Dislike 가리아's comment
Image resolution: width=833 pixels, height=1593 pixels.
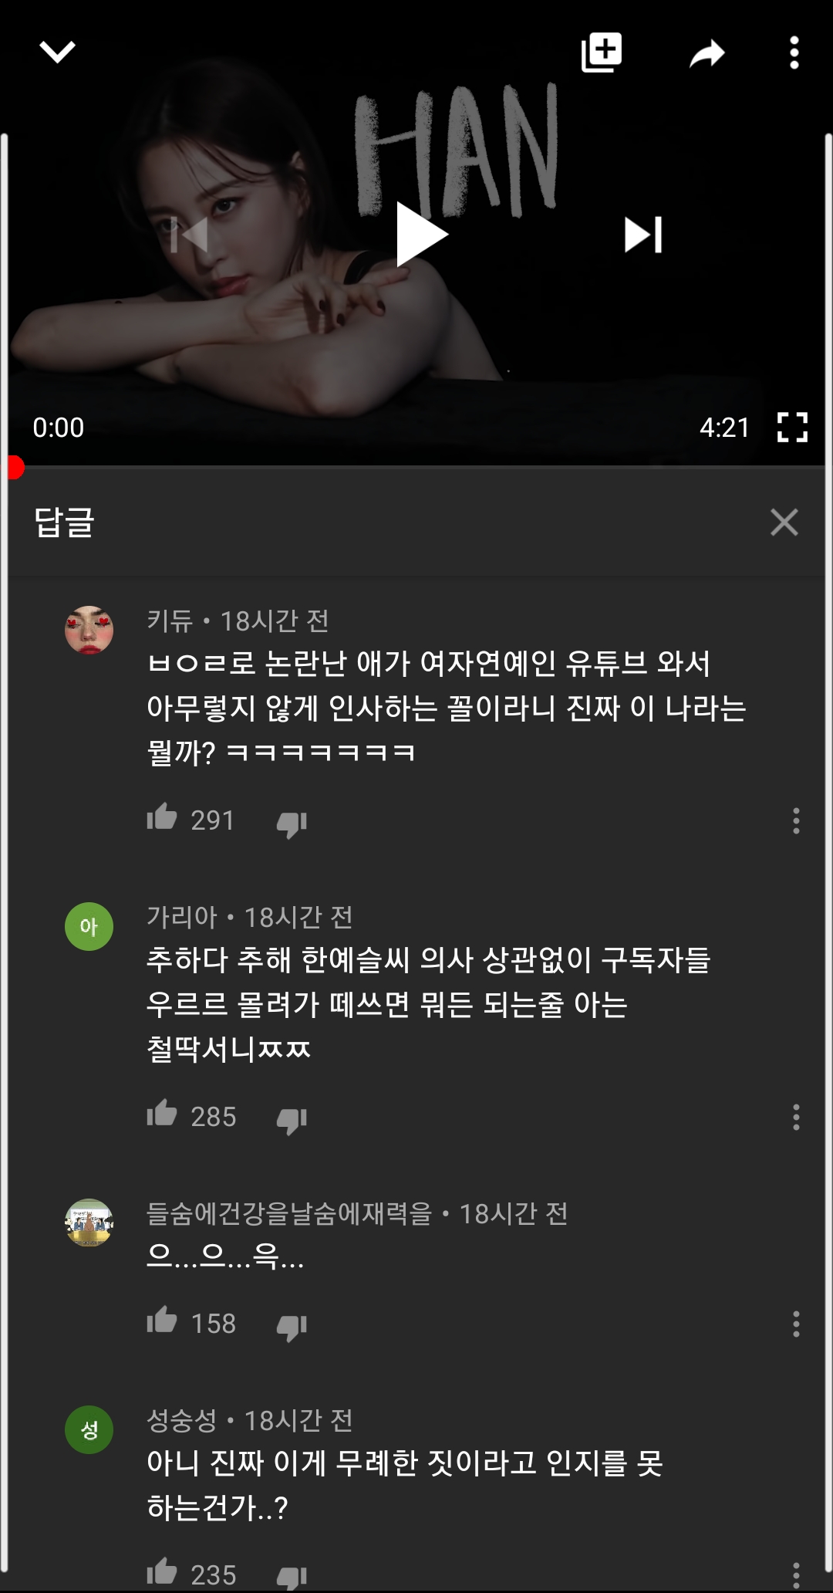coord(292,1120)
